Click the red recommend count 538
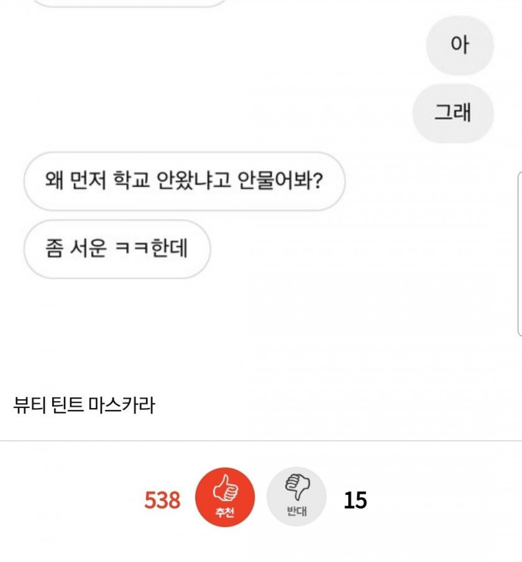The height and width of the screenshot is (562, 522). pos(162,500)
